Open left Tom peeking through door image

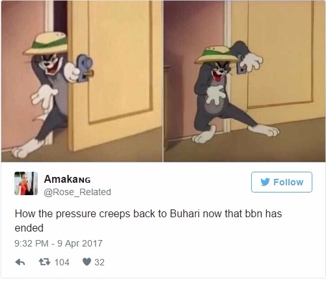(82, 81)
